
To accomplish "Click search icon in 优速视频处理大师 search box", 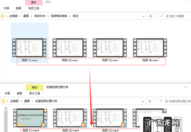I will 161,101.
